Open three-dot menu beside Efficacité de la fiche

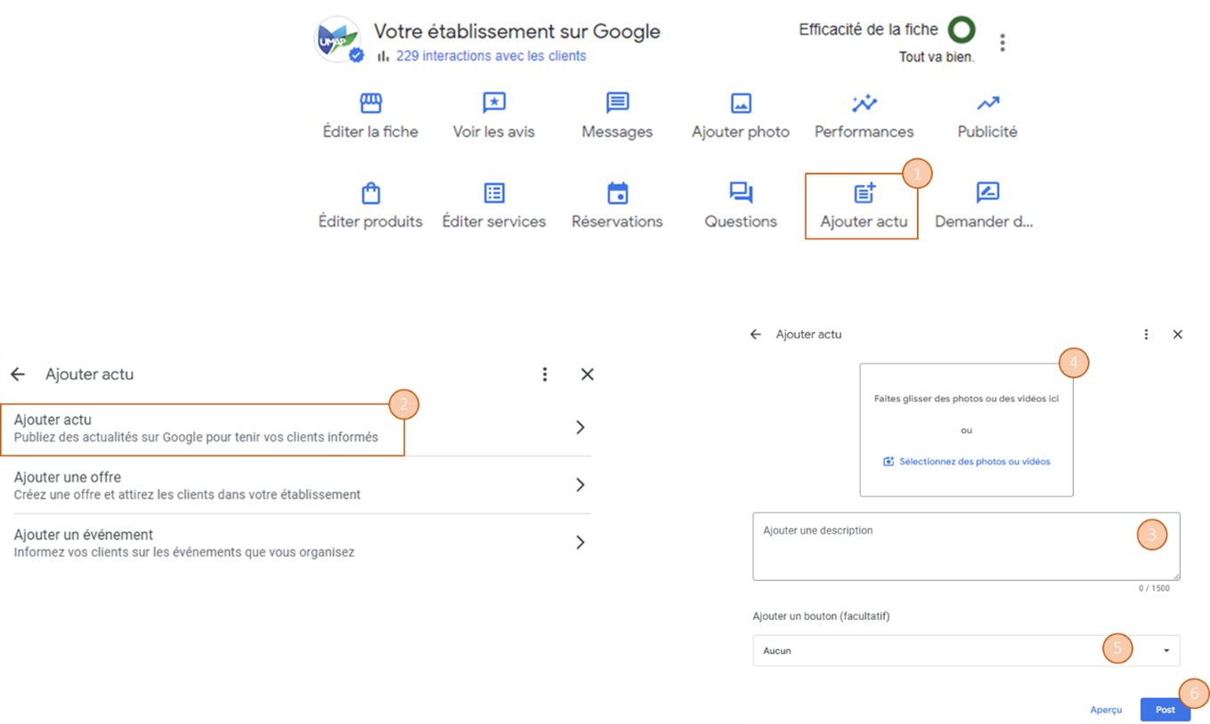pyautogui.click(x=1003, y=42)
